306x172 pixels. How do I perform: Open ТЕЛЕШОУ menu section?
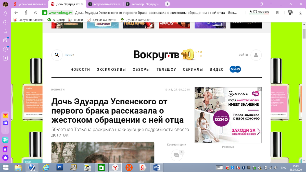tap(166, 69)
